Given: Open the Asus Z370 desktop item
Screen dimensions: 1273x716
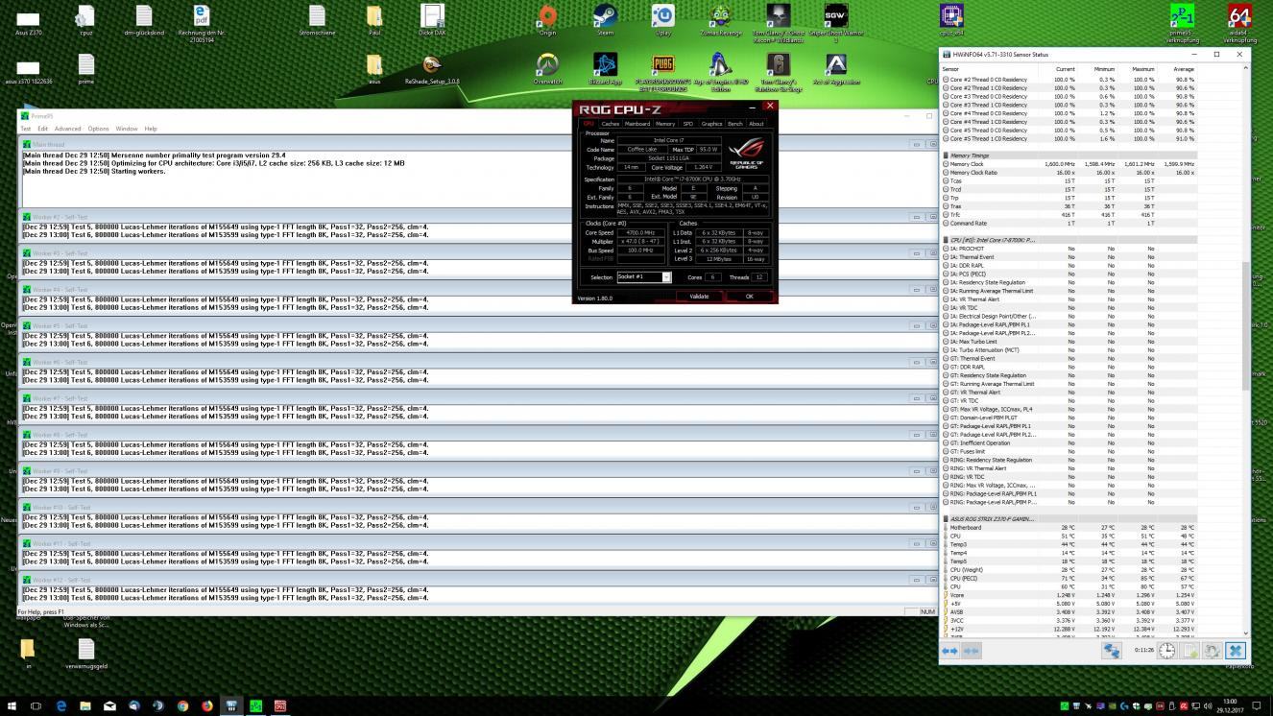Looking at the screenshot, I should click(29, 21).
